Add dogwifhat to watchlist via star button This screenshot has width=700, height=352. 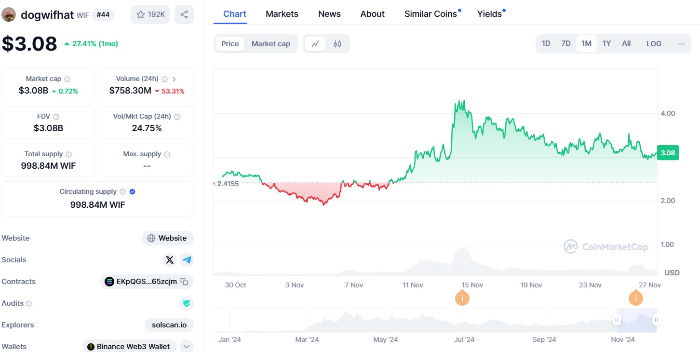[x=150, y=14]
